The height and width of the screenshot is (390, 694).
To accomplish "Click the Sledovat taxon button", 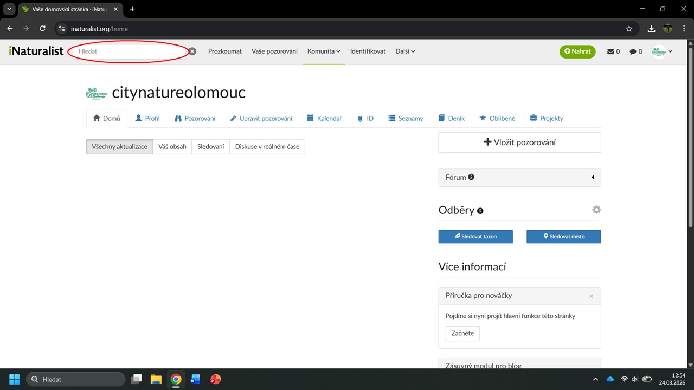I will 475,237.
